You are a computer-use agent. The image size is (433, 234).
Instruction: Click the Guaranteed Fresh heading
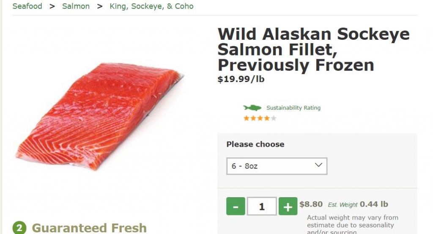click(89, 228)
